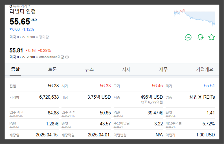Image resolution: width=224 pixels, height=144 pixels.
Task: Click the 전일 value 56.28
Action: tap(53, 86)
